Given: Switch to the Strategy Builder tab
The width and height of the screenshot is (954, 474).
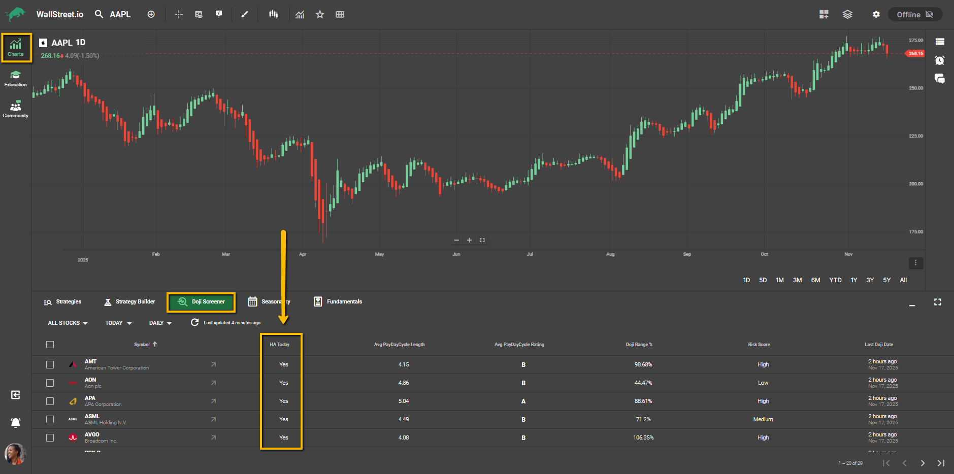Looking at the screenshot, I should (130, 301).
